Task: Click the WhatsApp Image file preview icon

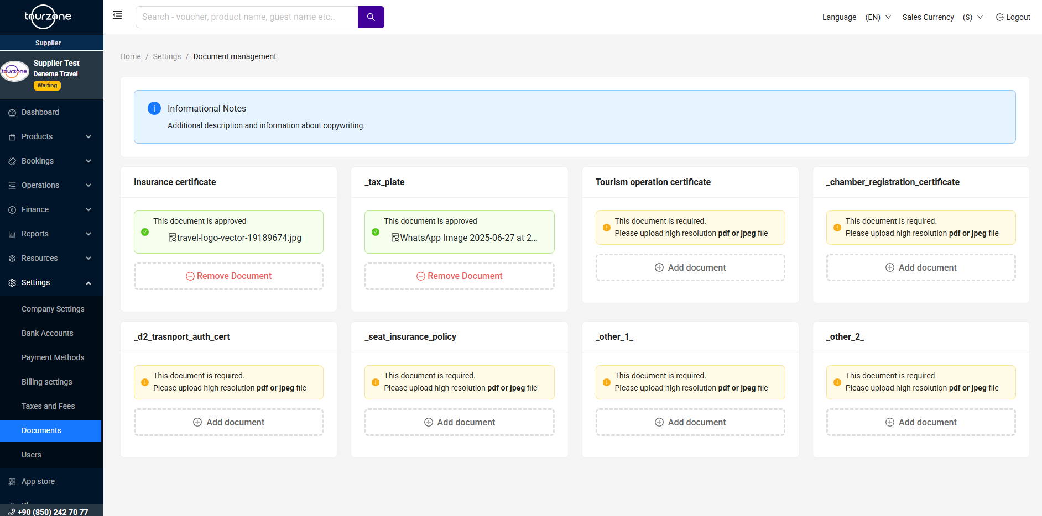Action: click(x=395, y=238)
